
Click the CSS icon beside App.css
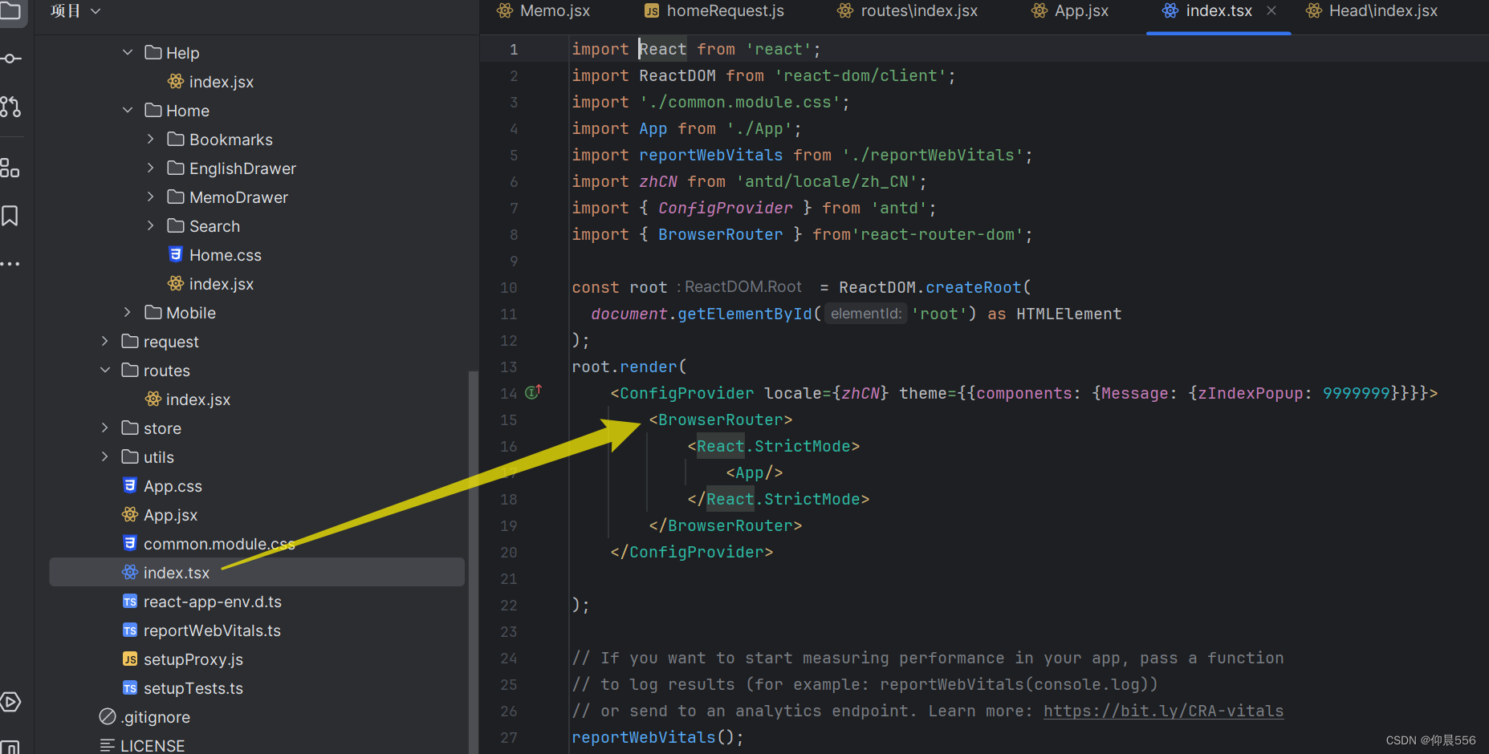coord(130,485)
